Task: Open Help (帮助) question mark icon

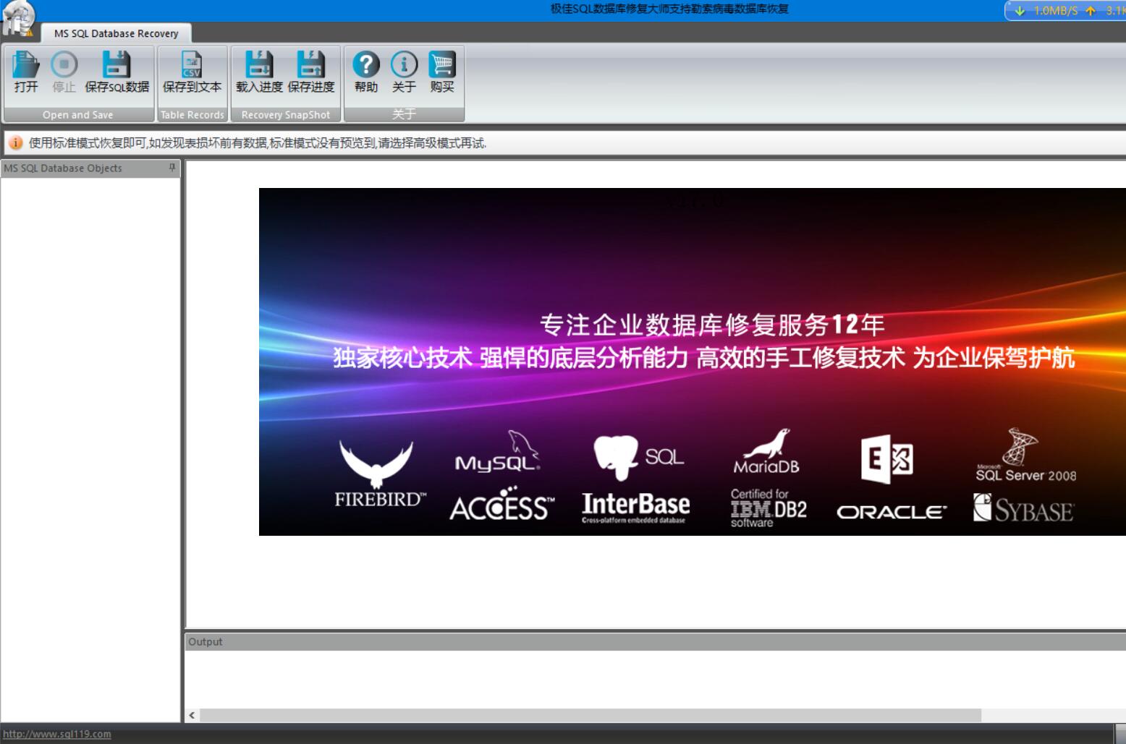Action: (x=366, y=66)
